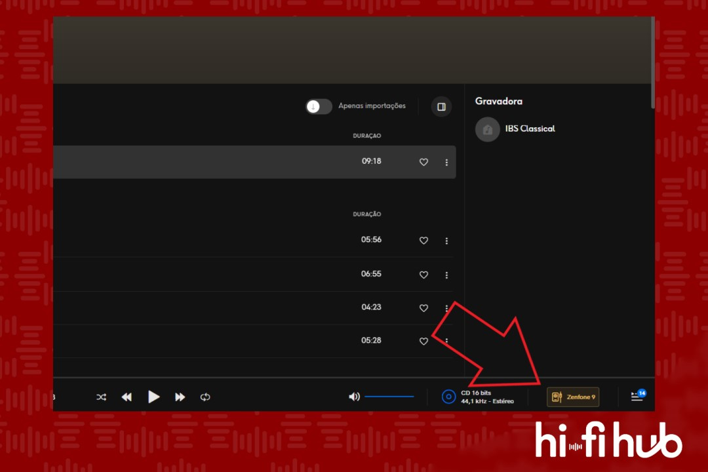Viewport: 708px width, 472px height.
Task: Toggle the side panel view icon
Action: [x=441, y=107]
